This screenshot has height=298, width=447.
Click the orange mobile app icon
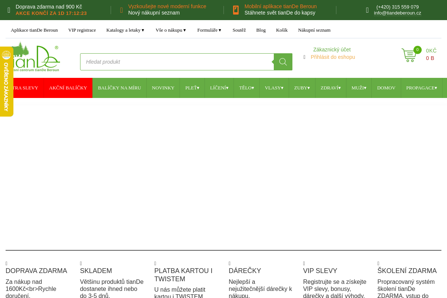point(236,10)
